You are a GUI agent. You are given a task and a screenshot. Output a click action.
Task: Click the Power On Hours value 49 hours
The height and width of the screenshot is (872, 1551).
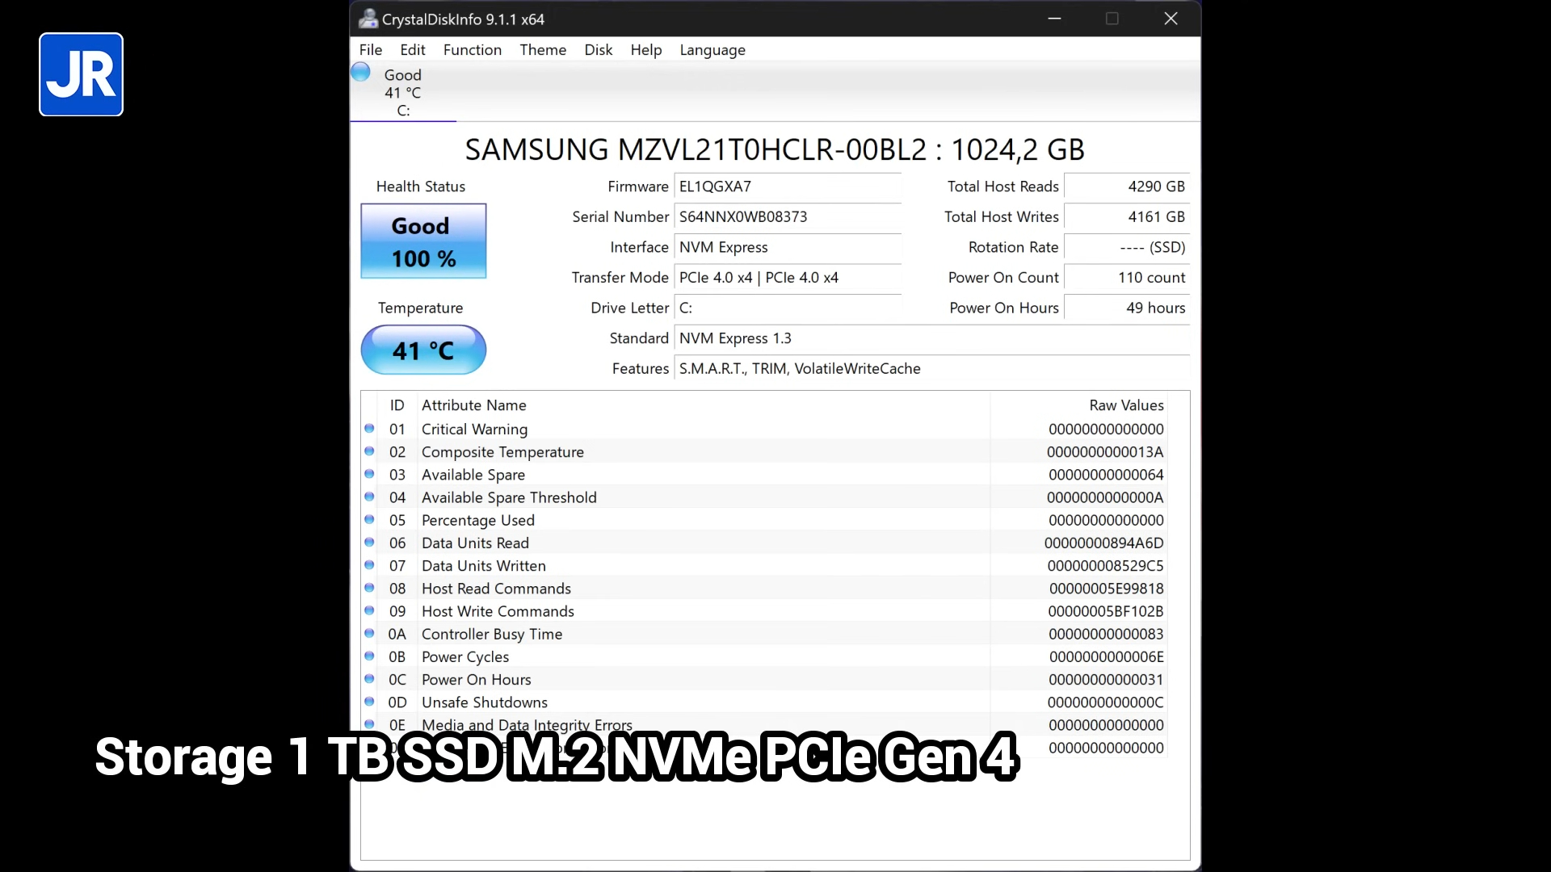pyautogui.click(x=1127, y=308)
